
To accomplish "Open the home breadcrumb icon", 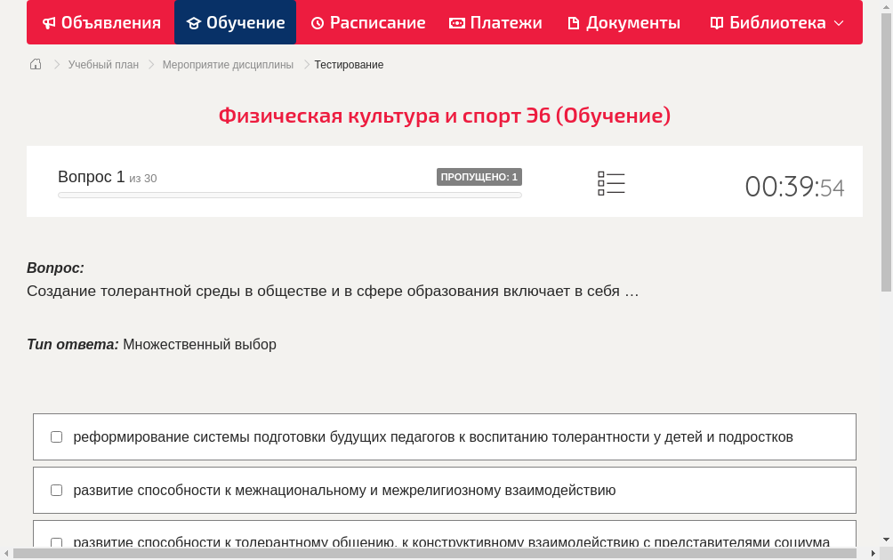I will point(35,64).
